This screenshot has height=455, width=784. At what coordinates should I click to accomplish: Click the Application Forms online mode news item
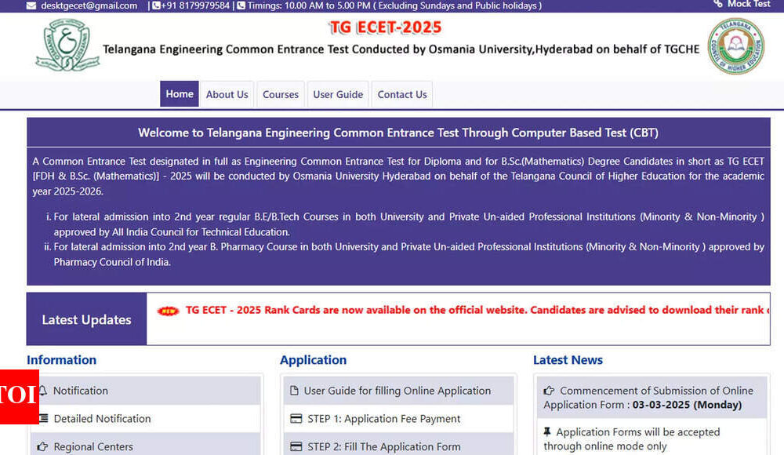(652, 439)
